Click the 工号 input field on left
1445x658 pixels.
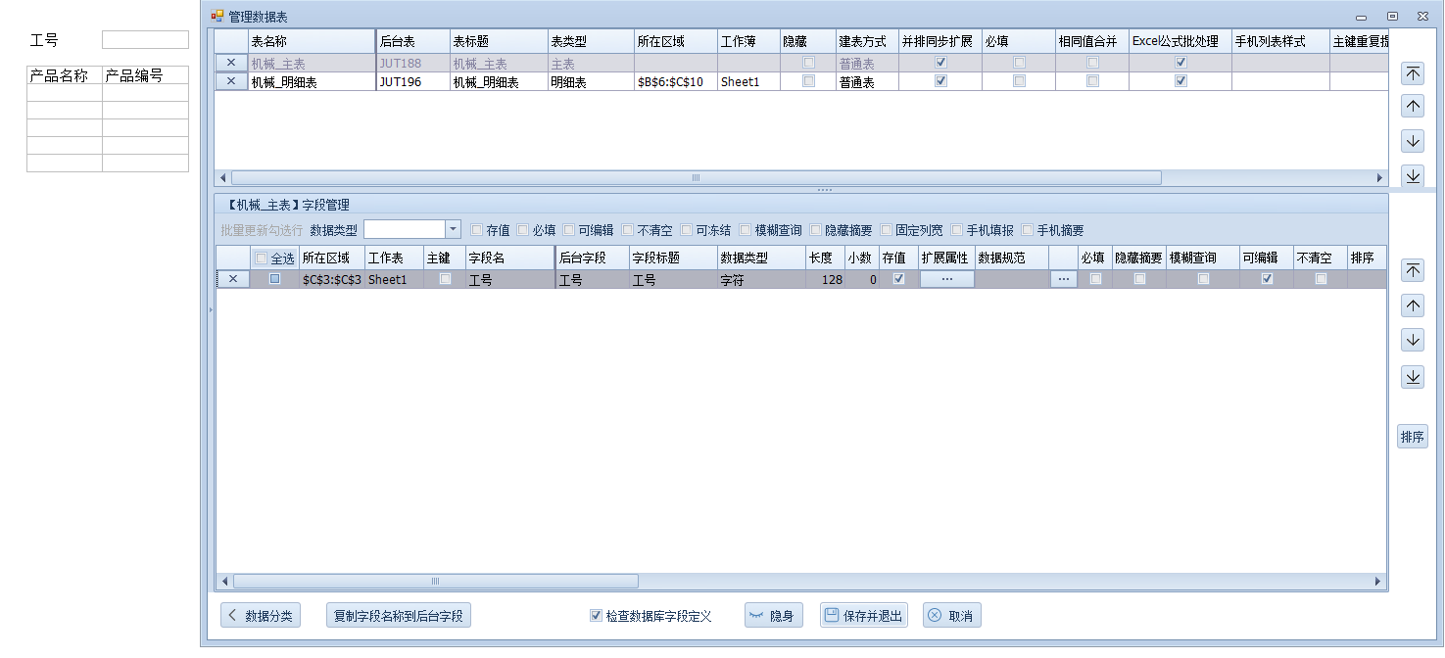pyautogui.click(x=145, y=40)
